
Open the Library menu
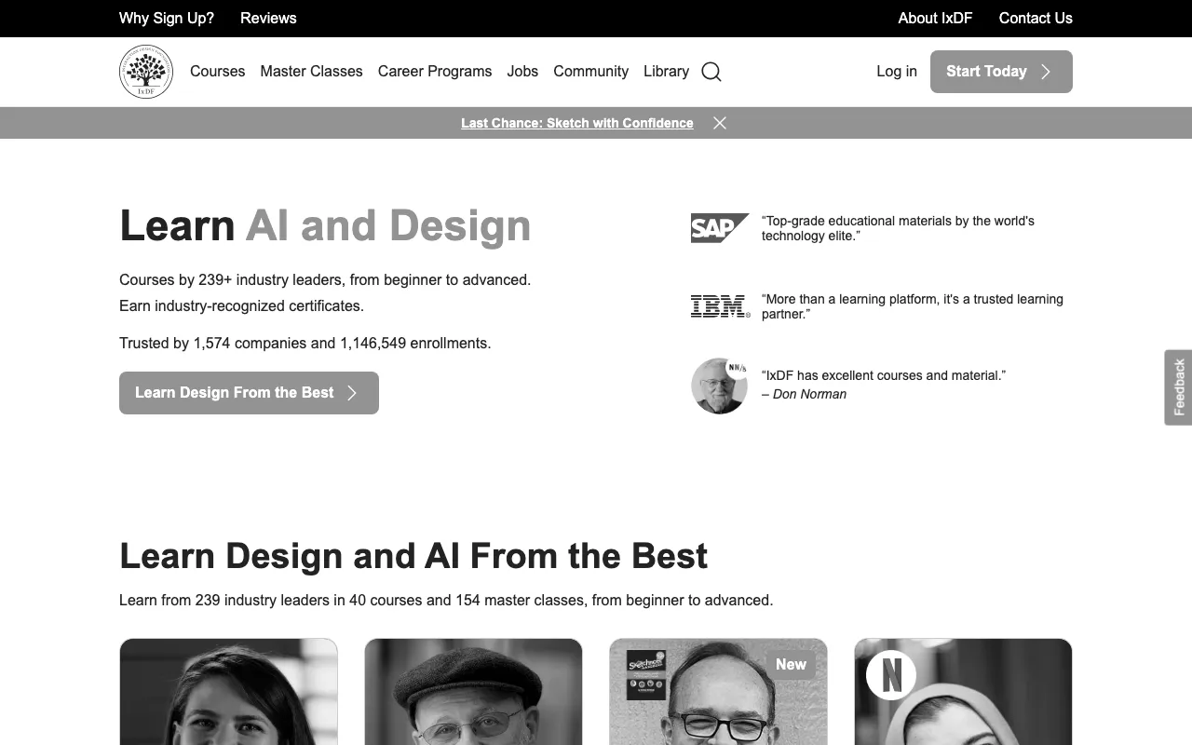pyautogui.click(x=666, y=72)
